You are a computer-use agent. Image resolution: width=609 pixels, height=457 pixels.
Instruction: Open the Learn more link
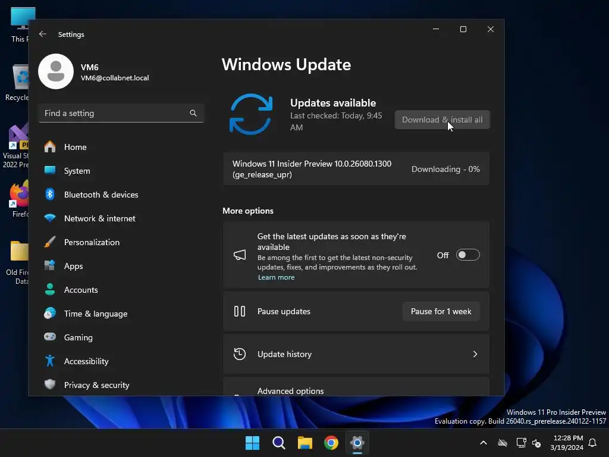[276, 277]
